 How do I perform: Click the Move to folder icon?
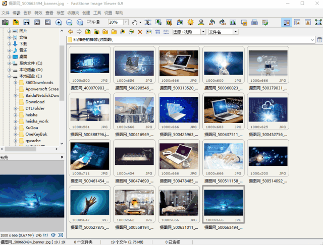tap(131, 32)
